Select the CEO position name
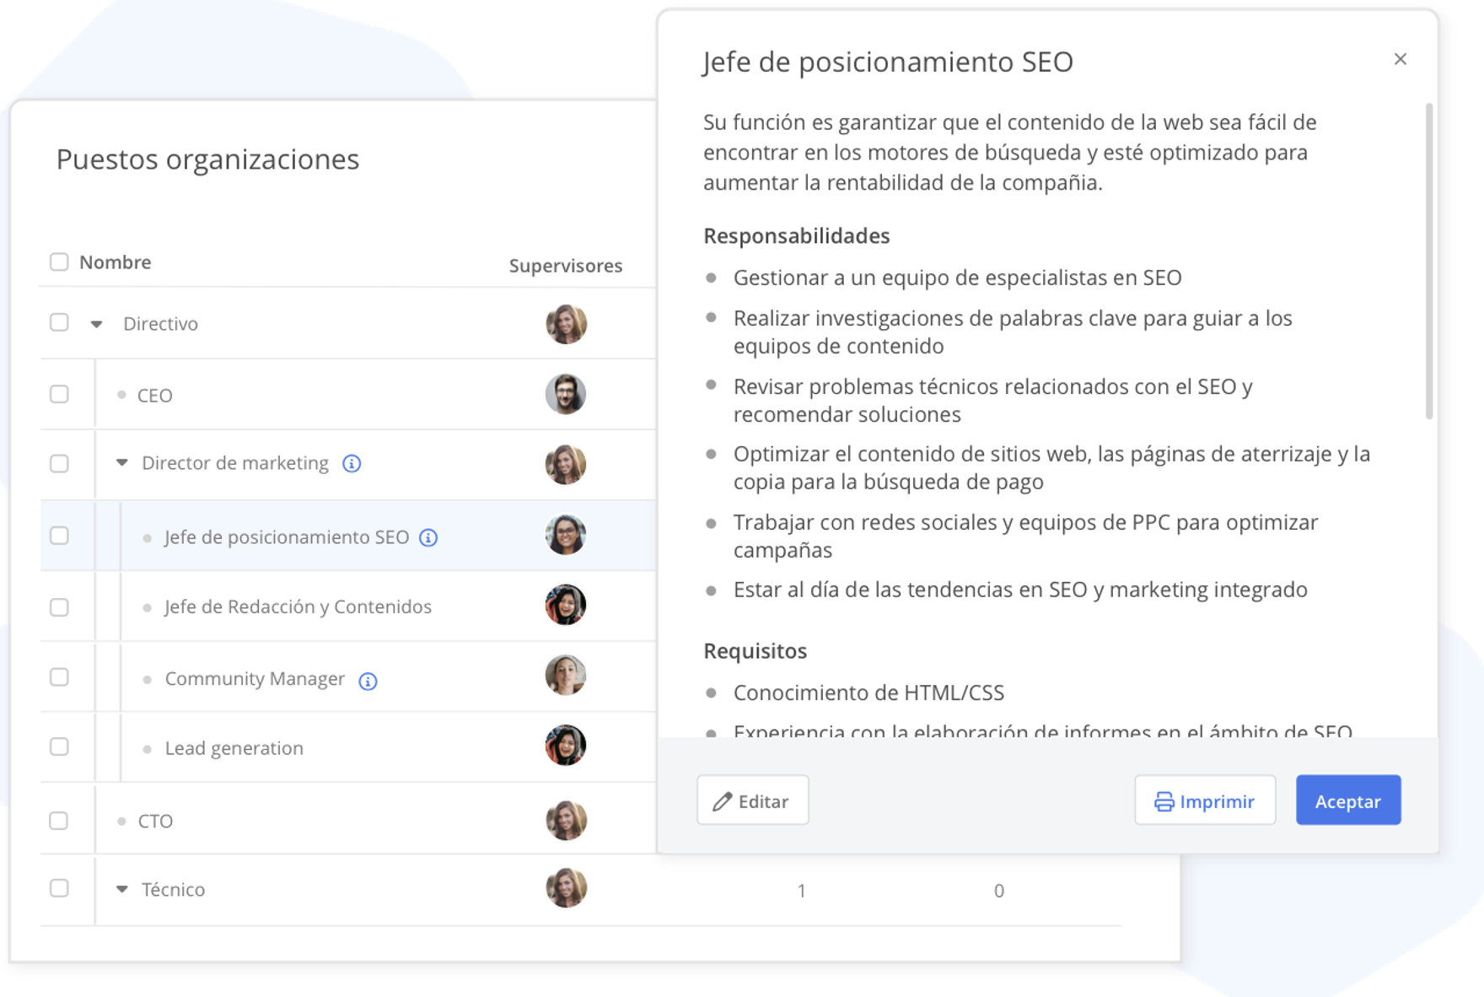The image size is (1484, 997). [155, 396]
